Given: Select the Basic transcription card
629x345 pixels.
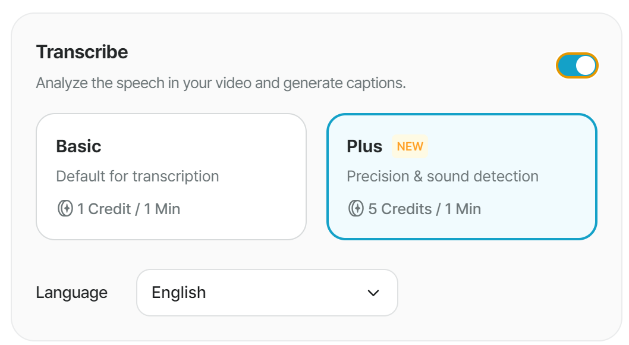Looking at the screenshot, I should [171, 177].
